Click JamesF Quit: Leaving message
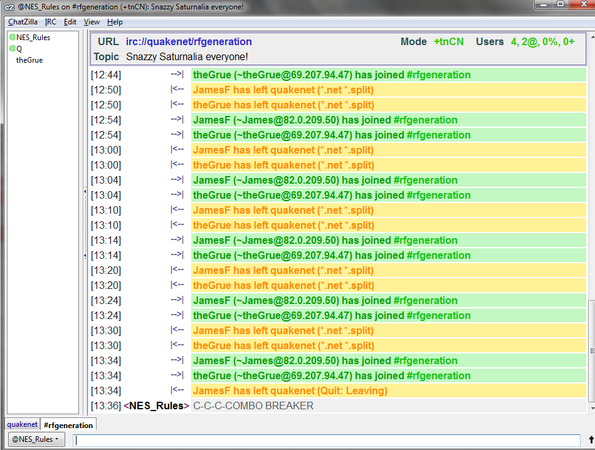Image resolution: width=595 pixels, height=450 pixels. click(x=290, y=391)
